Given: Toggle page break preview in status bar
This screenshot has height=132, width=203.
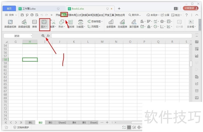Looking at the screenshot, I should (134, 127).
